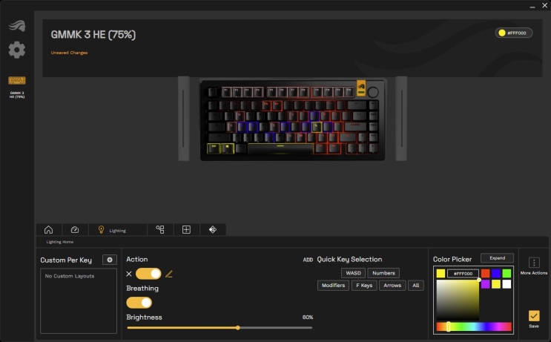Open the performance gauge tab
The width and height of the screenshot is (551, 342).
click(75, 230)
